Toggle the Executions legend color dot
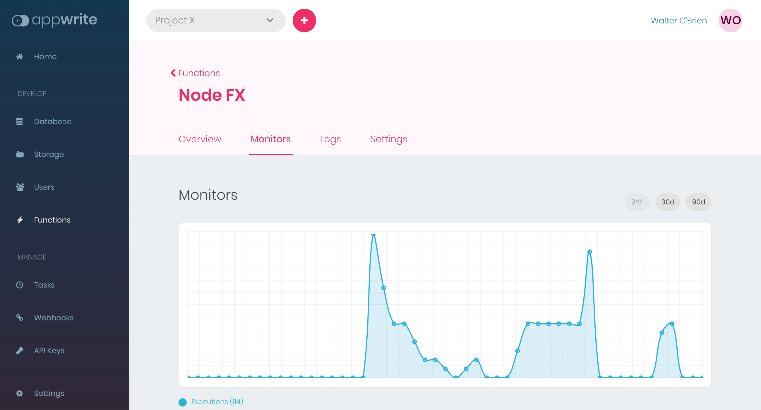 pyautogui.click(x=183, y=402)
